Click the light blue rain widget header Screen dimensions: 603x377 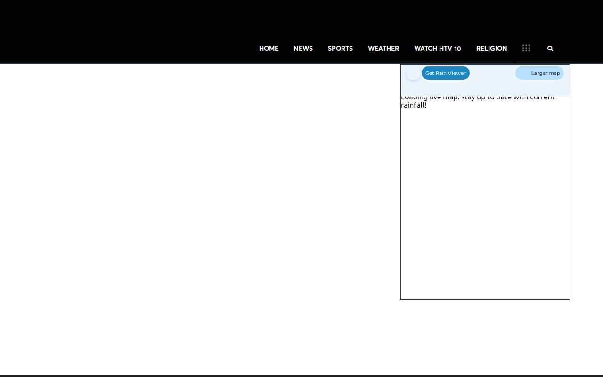click(x=492, y=87)
